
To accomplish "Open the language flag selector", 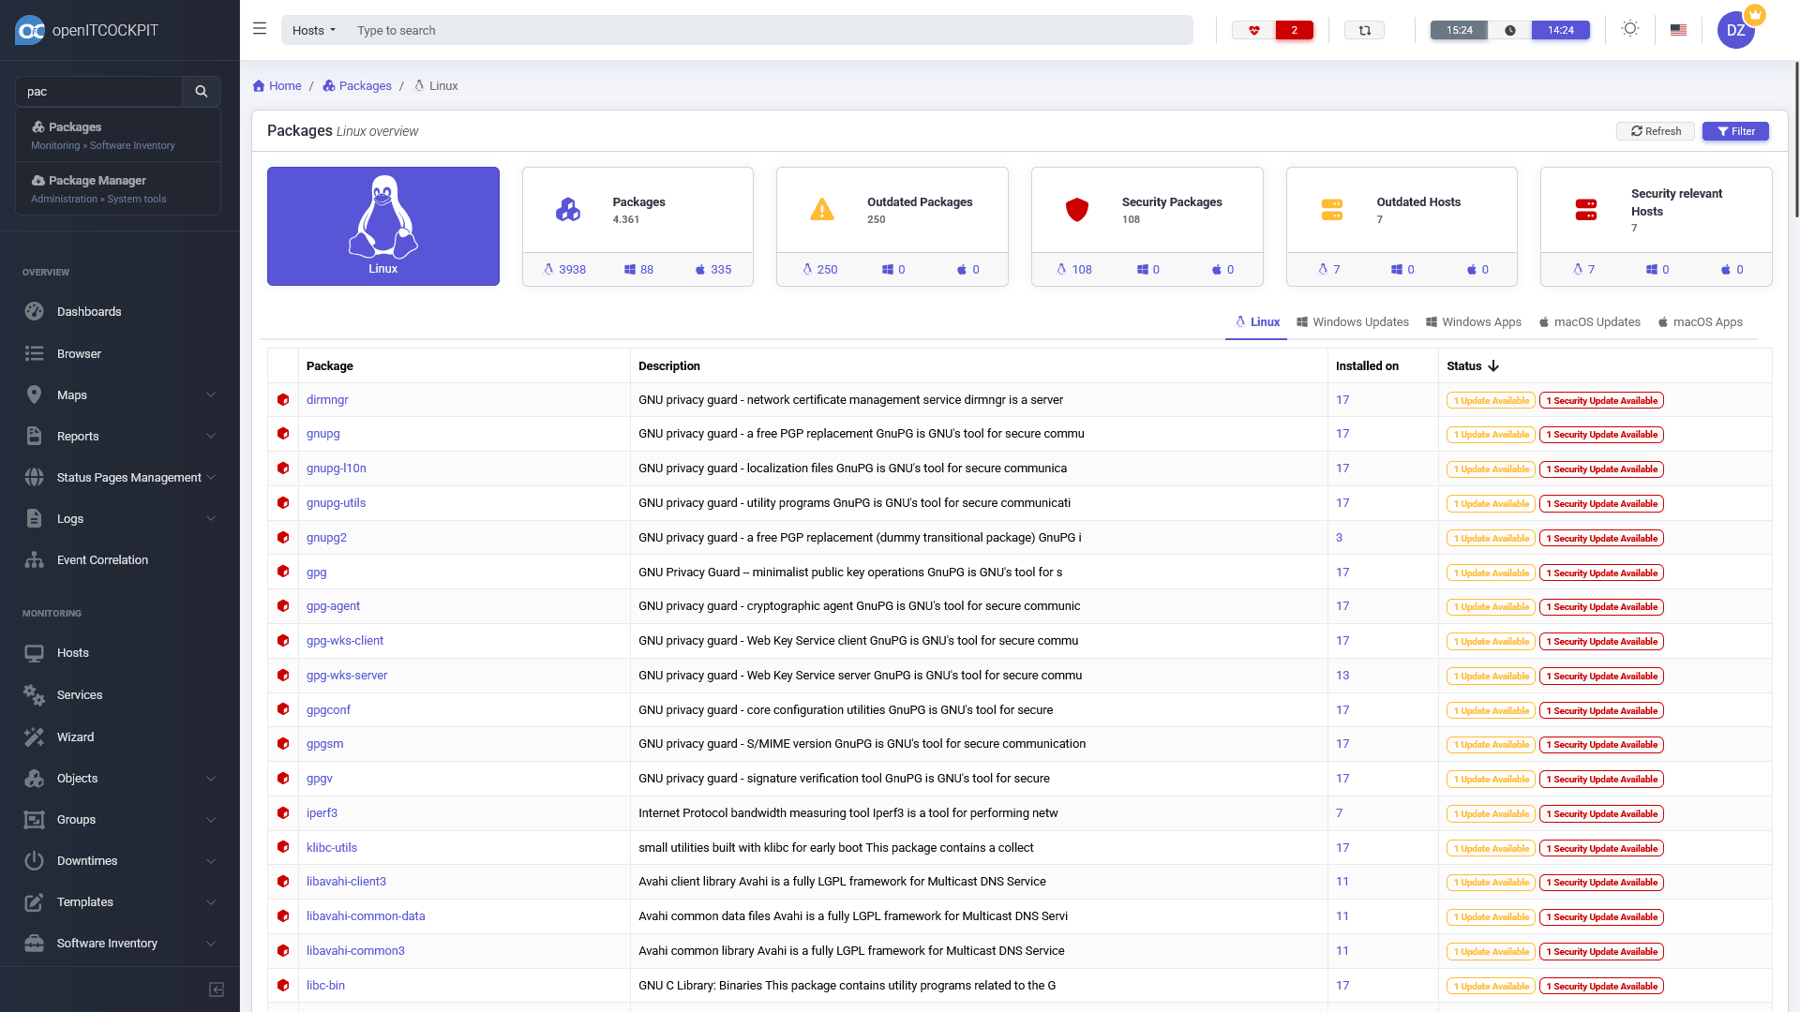I will pos(1678,30).
